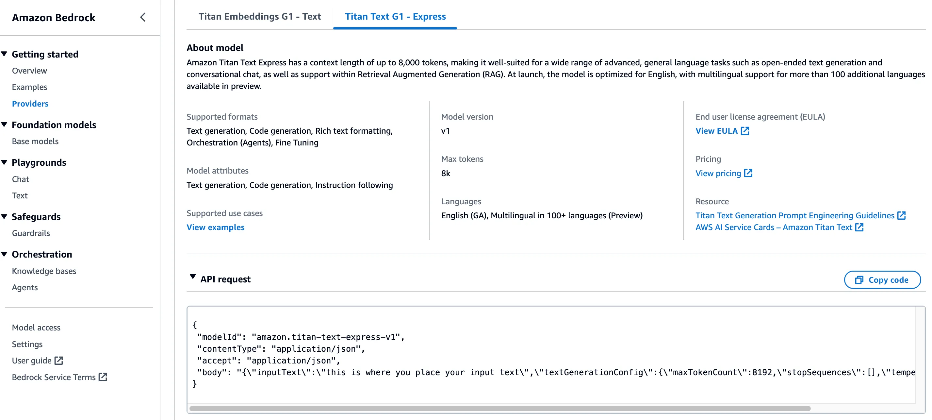Click the copy icon in the Copy code button
This screenshot has width=932, height=420.
tap(859, 280)
